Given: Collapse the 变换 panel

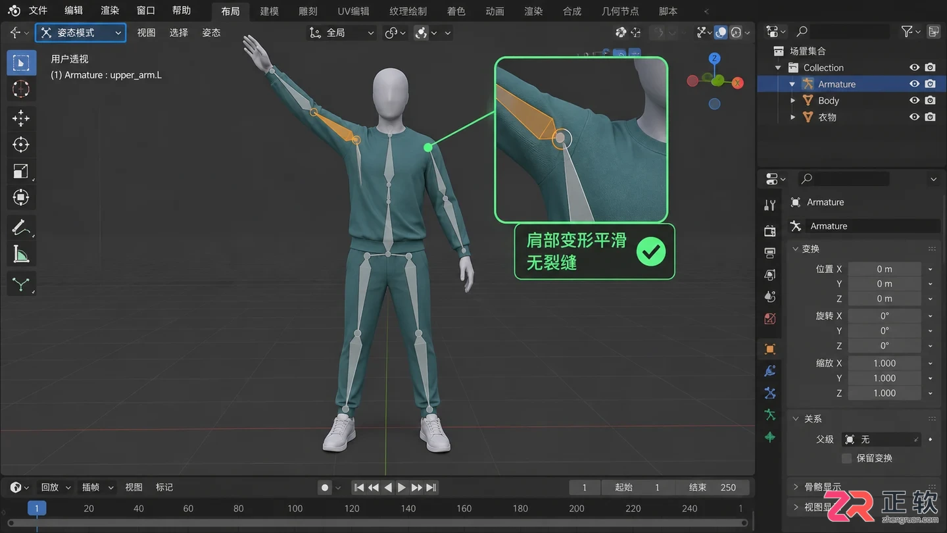Looking at the screenshot, I should pos(796,249).
